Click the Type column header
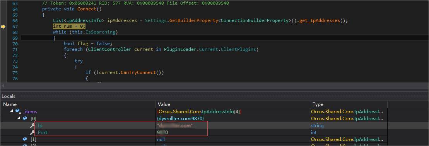Viewport: 429px width, 146px height. click(x=318, y=104)
